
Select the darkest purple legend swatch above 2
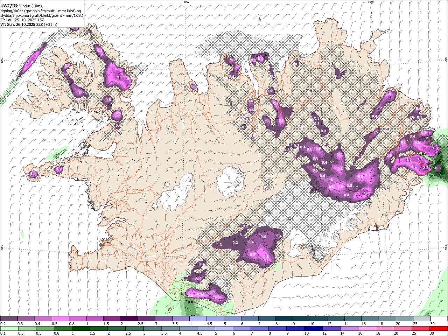pos(129,318)
